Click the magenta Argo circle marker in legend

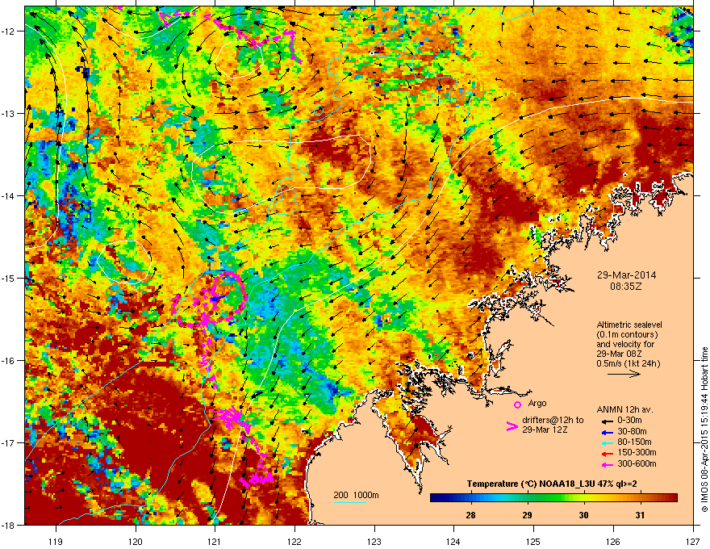pos(517,404)
